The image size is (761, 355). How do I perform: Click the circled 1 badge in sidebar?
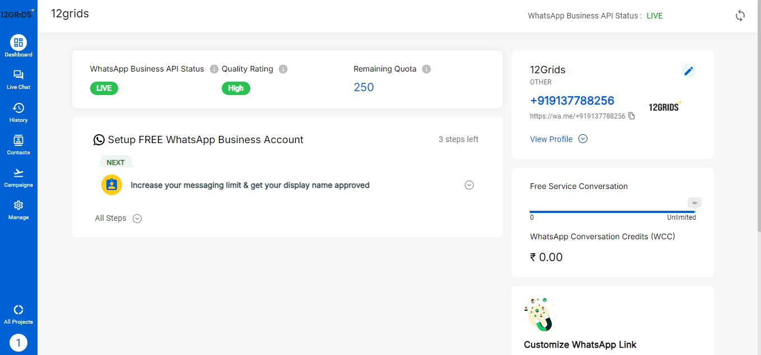18,343
